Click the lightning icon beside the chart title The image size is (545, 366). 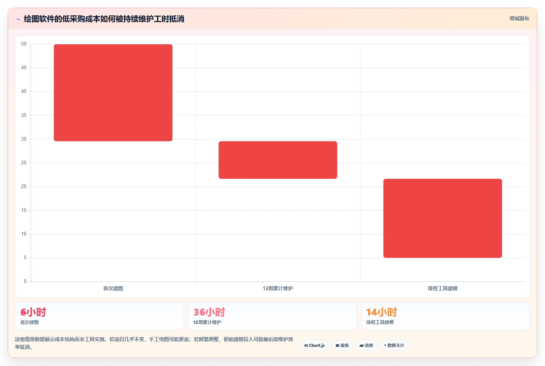coord(18,19)
